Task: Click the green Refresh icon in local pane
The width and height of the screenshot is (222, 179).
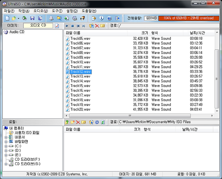Action: (103, 122)
